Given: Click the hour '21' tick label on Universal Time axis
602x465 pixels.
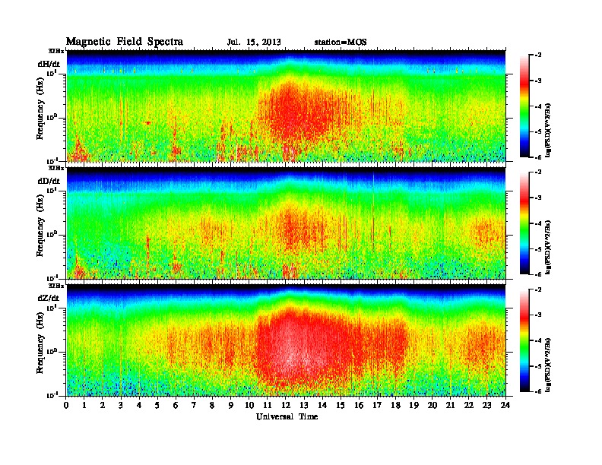Looking at the screenshot, I should (x=450, y=406).
